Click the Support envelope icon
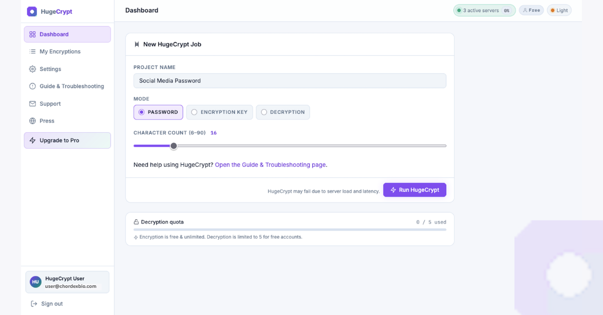 pos(33,103)
